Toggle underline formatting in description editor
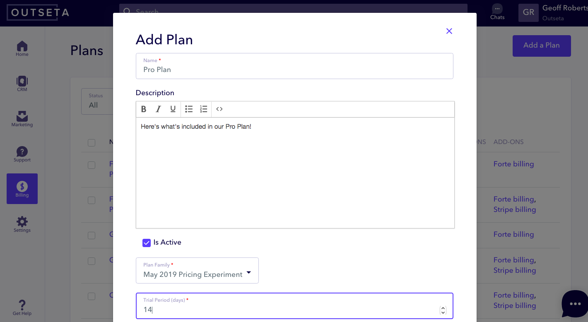This screenshot has width=588, height=322. (x=173, y=109)
